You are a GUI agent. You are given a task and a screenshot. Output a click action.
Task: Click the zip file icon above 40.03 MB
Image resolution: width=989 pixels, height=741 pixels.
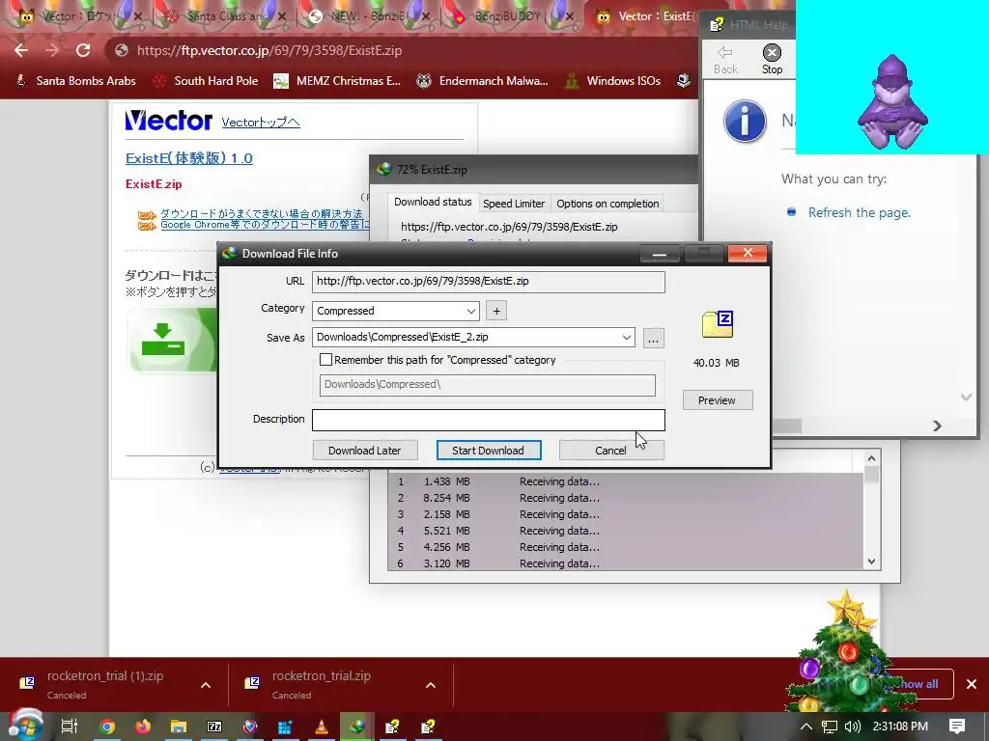pyautogui.click(x=718, y=324)
